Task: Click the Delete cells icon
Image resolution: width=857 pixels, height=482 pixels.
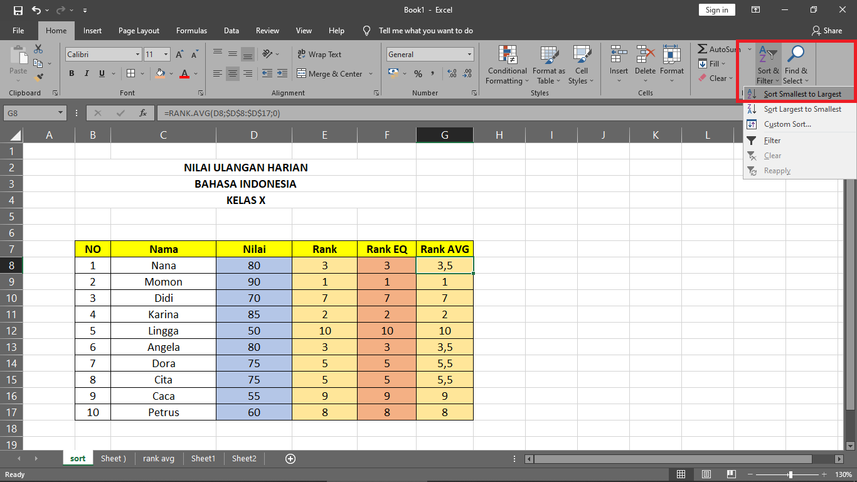Action: coord(645,55)
